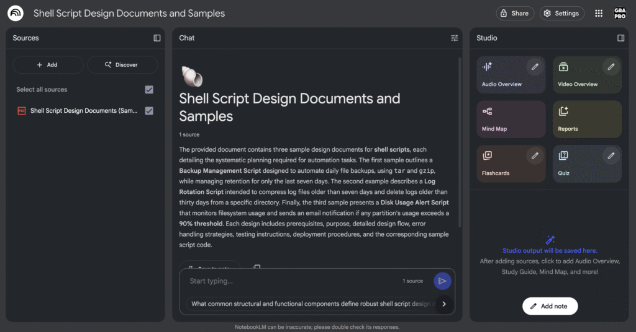
Task: Toggle the Select all sources checkbox
Action: pos(149,90)
